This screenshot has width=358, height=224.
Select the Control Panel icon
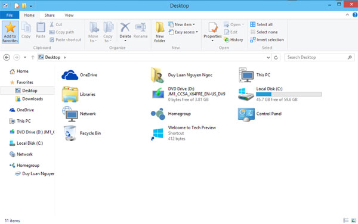pyautogui.click(x=246, y=114)
